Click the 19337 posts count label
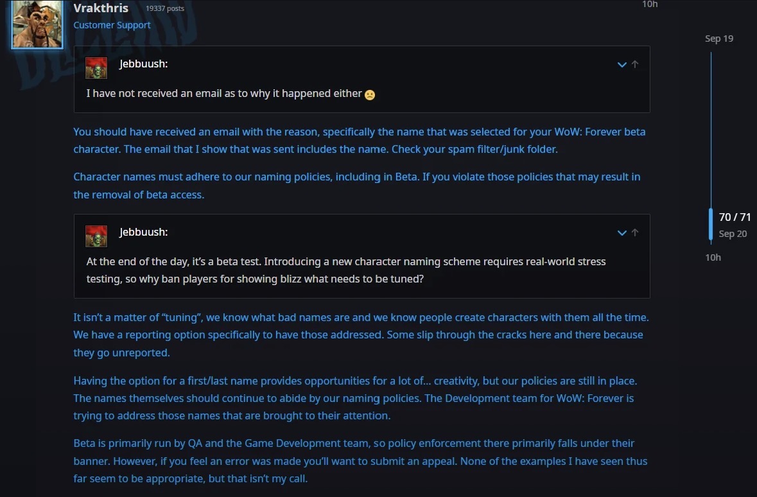Image resolution: width=757 pixels, height=497 pixels. pyautogui.click(x=164, y=8)
